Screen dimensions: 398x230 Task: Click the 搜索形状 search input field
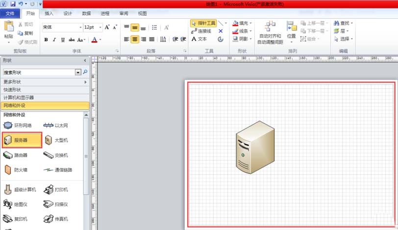click(x=38, y=72)
